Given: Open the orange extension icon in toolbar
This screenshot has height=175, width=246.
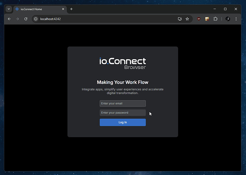Looking at the screenshot, I should tap(207, 19).
